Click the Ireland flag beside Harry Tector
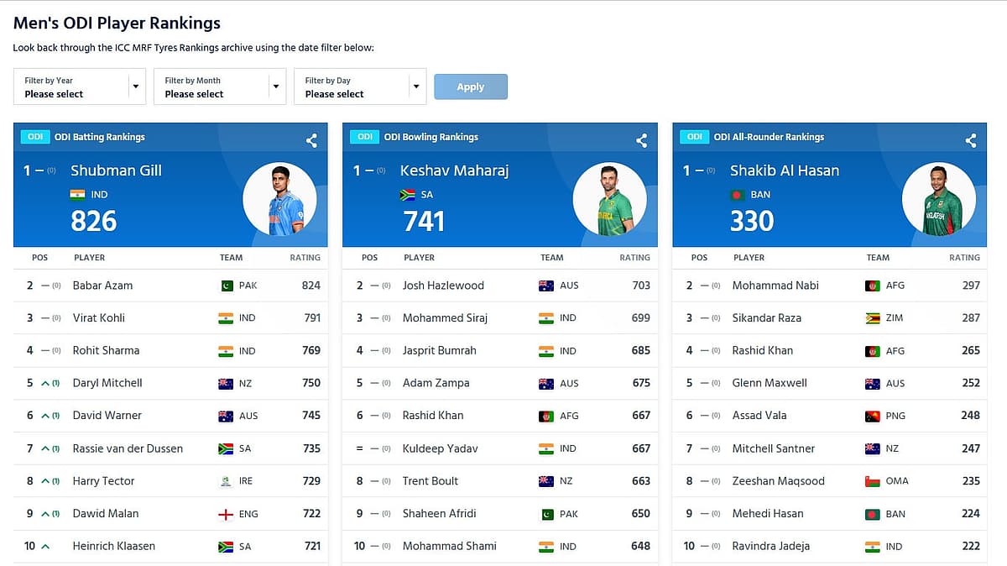1007x566 pixels. click(225, 481)
